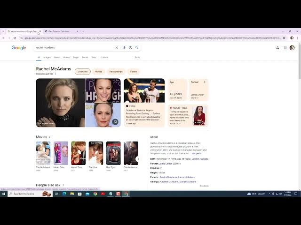Close the Date Duration Calculator tab
301x225 pixels.
[x=77, y=31]
